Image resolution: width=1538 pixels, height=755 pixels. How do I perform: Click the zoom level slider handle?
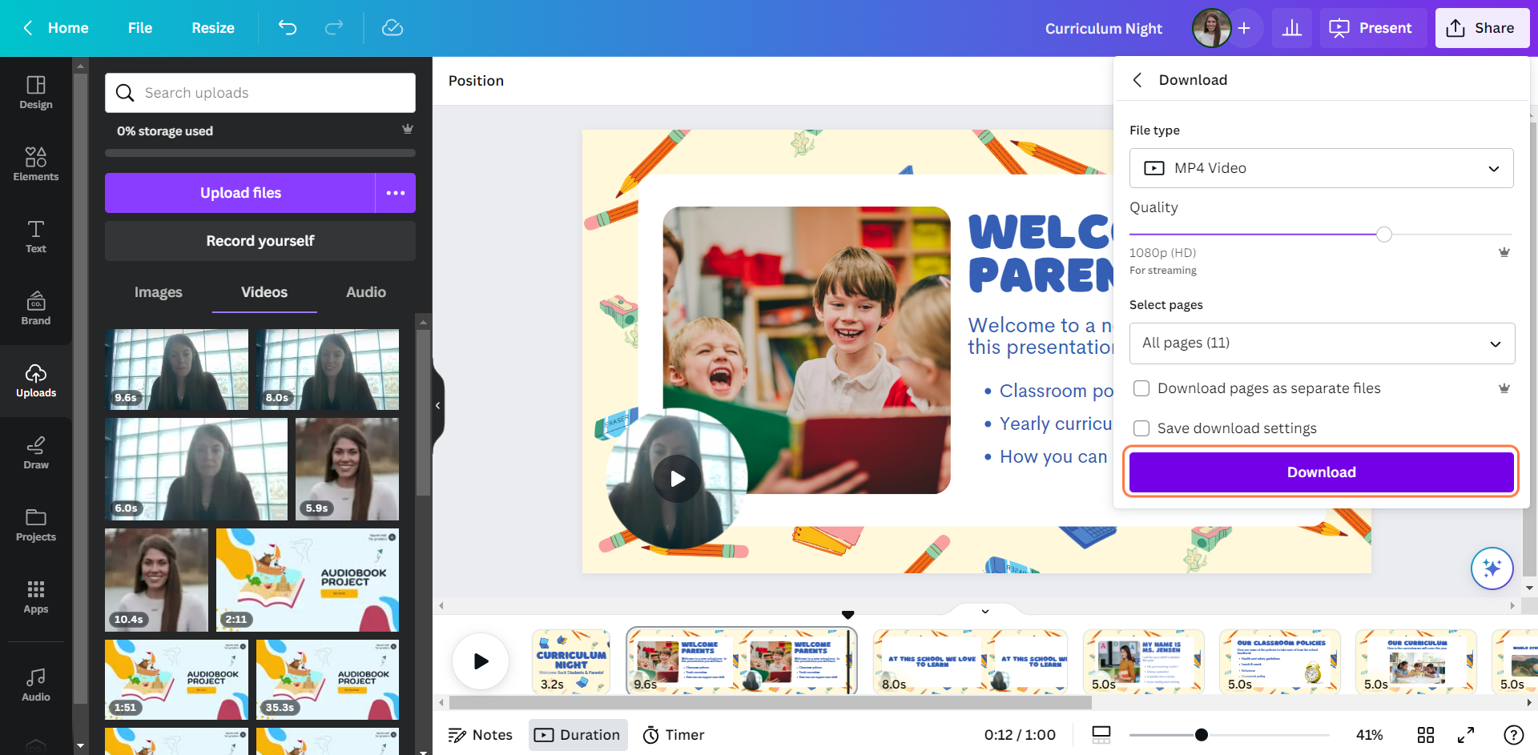pos(1201,735)
